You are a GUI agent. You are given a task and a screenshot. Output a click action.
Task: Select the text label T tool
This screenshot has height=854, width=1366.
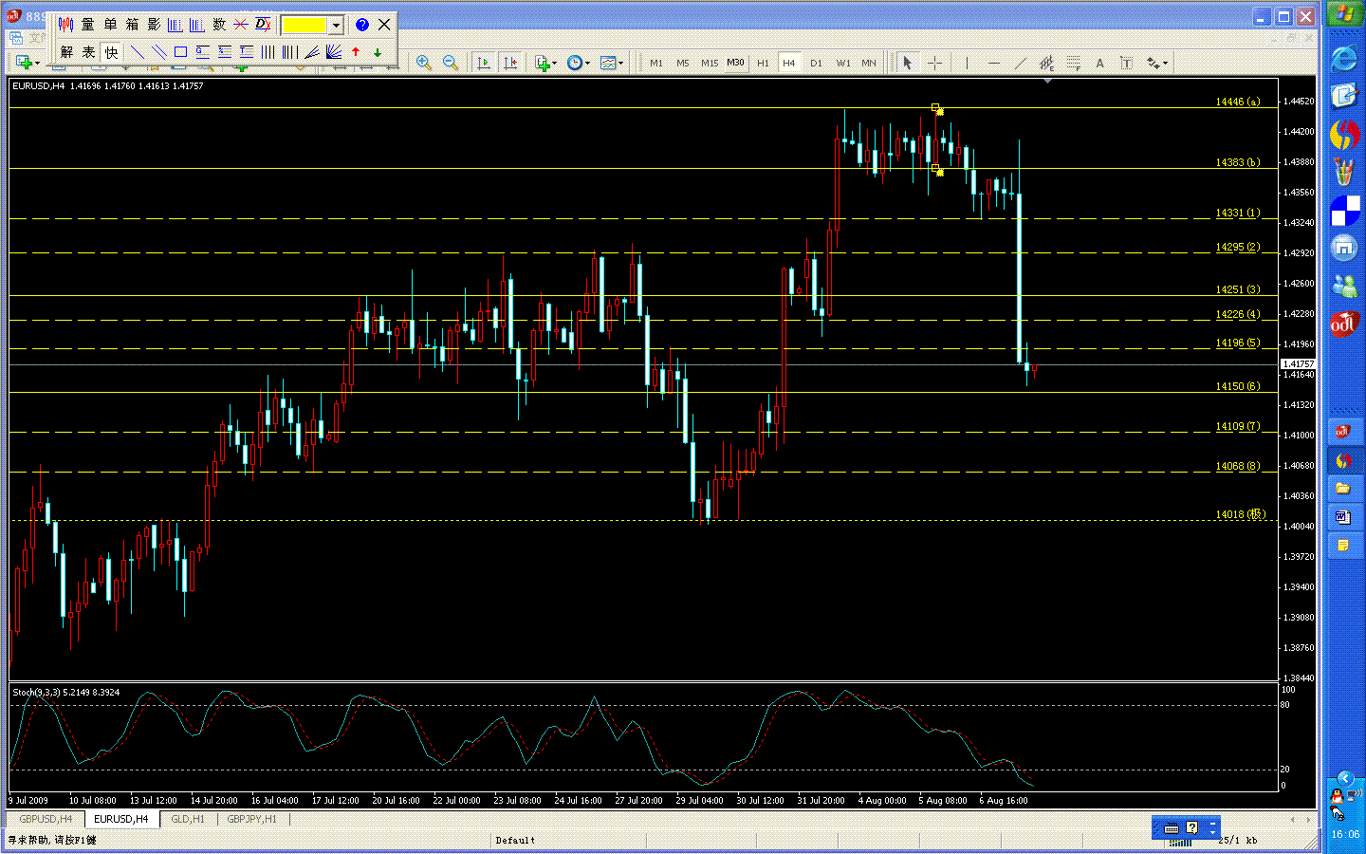click(1126, 63)
